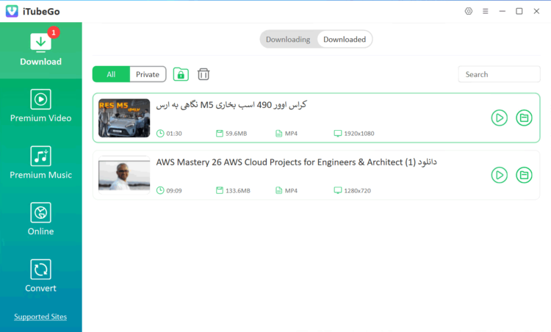This screenshot has width=551, height=332.
Task: Play the AWS Mastery video
Action: coord(499,175)
